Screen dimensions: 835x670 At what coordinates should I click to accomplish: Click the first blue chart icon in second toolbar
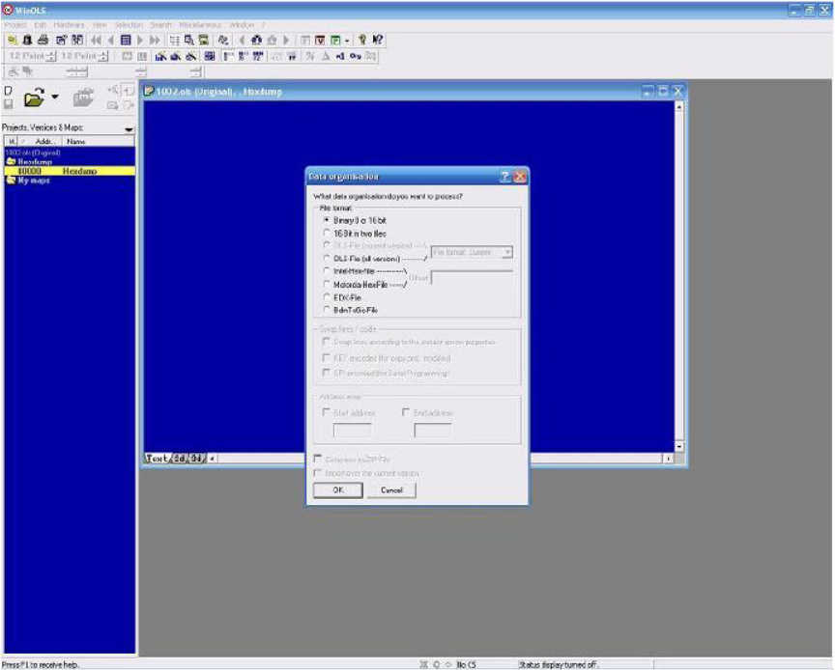(x=160, y=56)
